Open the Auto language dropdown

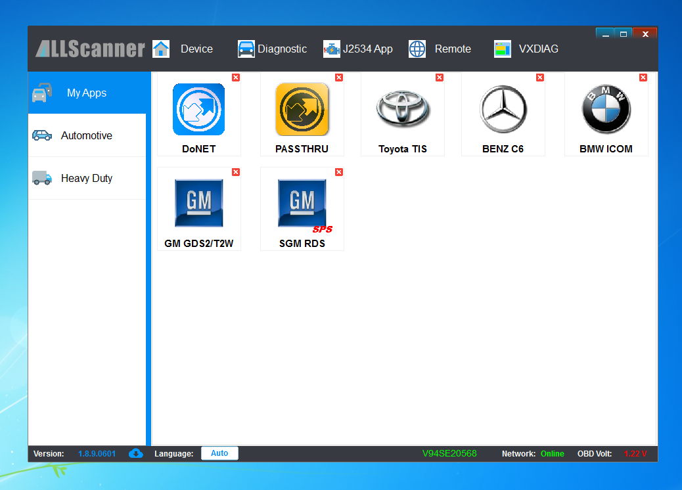(219, 453)
